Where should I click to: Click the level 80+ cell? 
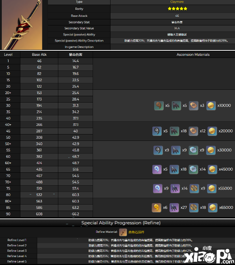pos(8,201)
